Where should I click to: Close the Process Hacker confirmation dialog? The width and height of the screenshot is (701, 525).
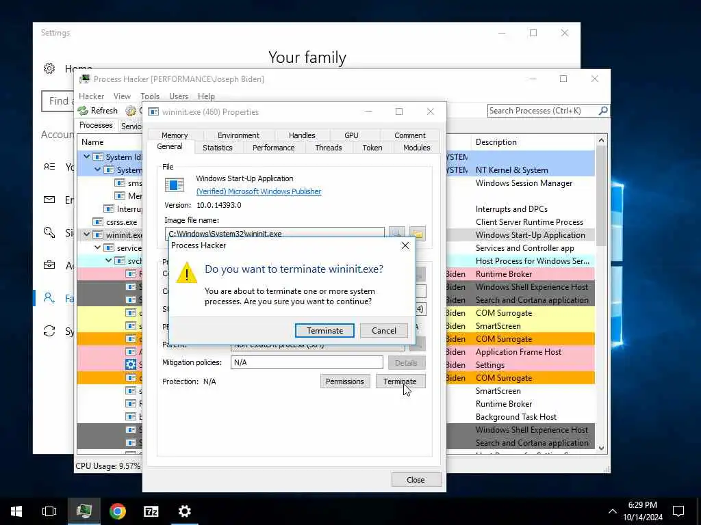(405, 245)
